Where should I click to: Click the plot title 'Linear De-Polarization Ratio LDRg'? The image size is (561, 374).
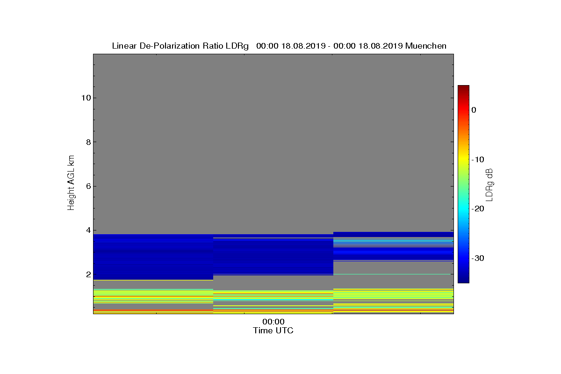tap(180, 46)
